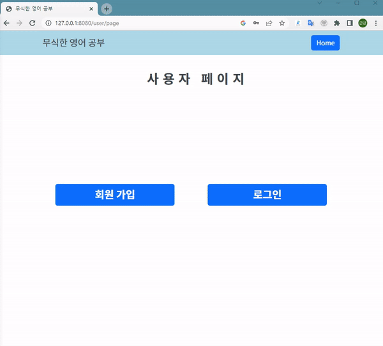Click the first extension icon after the star
This screenshot has width=383, height=346.
[x=298, y=23]
